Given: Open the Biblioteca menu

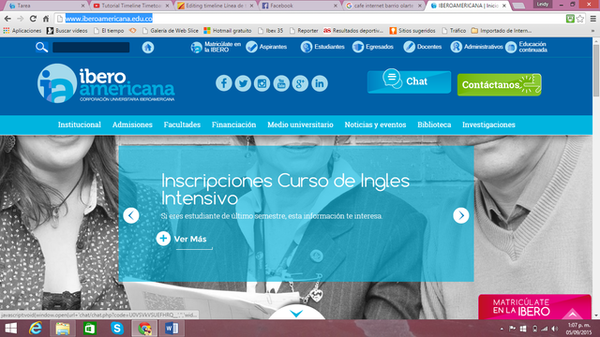Looking at the screenshot, I should click(434, 125).
